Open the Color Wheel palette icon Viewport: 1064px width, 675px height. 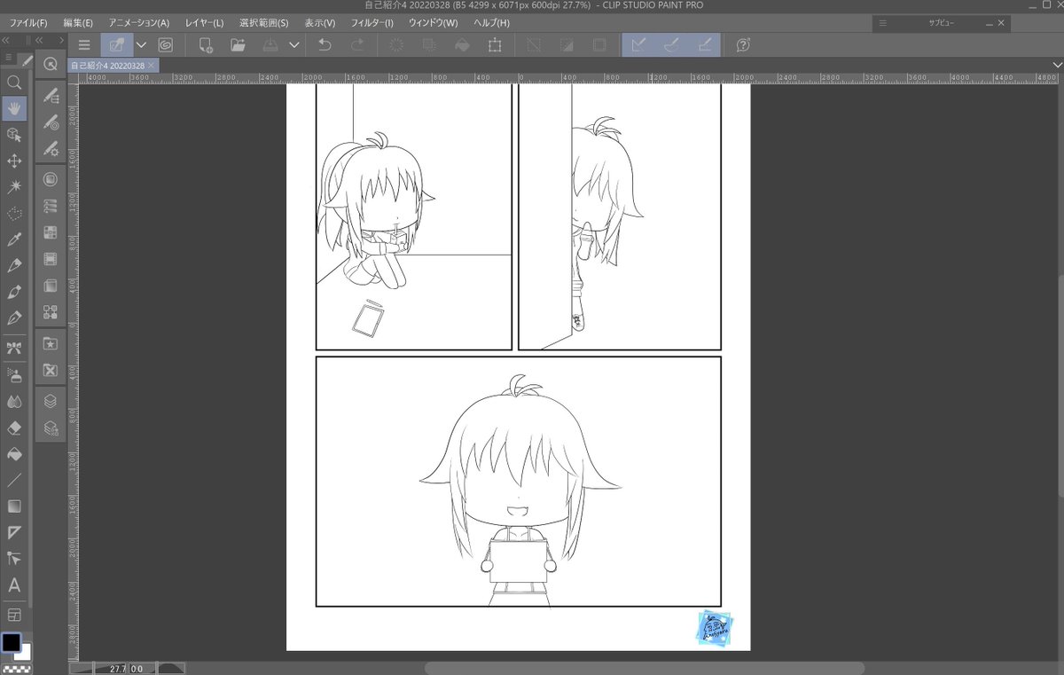51,179
